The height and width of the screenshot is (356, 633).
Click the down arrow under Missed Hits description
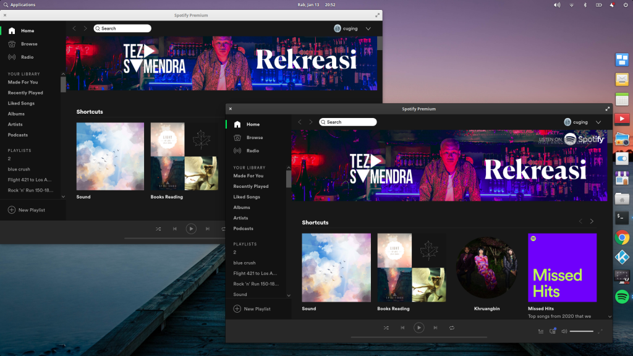[x=610, y=317]
